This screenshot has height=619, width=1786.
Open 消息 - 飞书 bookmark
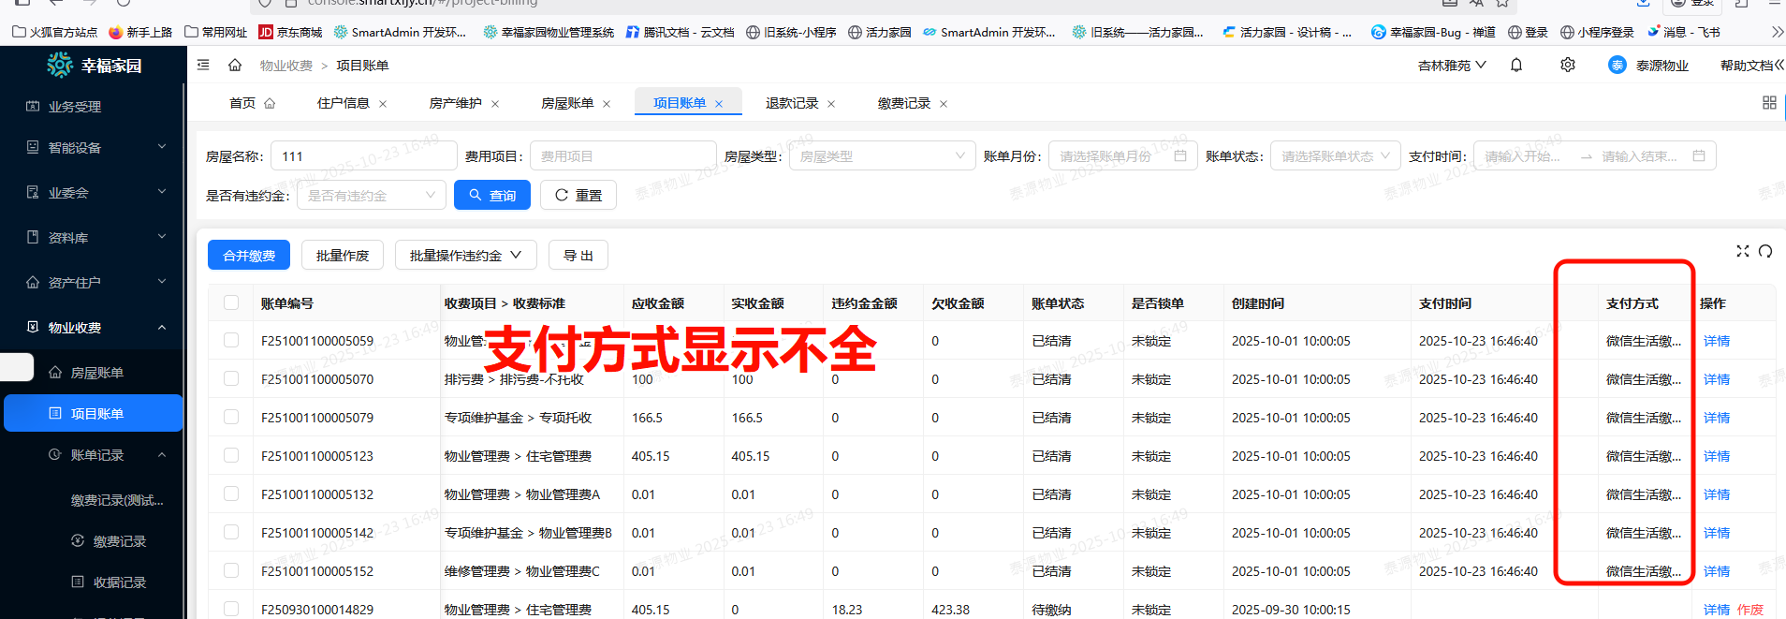pyautogui.click(x=1684, y=32)
